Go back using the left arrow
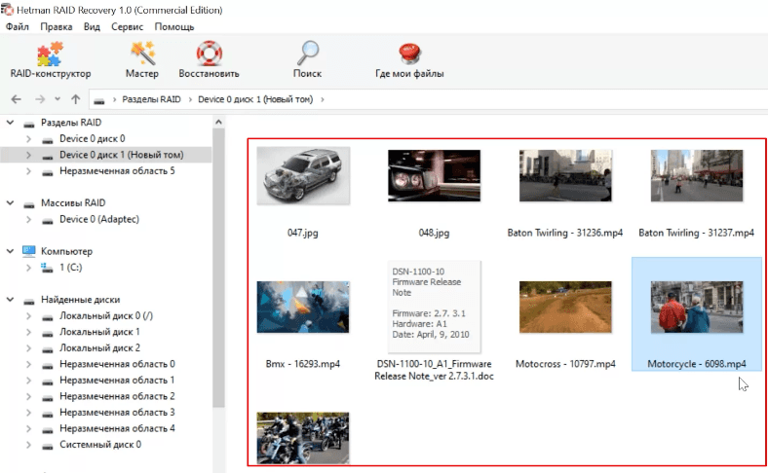 click(x=17, y=99)
